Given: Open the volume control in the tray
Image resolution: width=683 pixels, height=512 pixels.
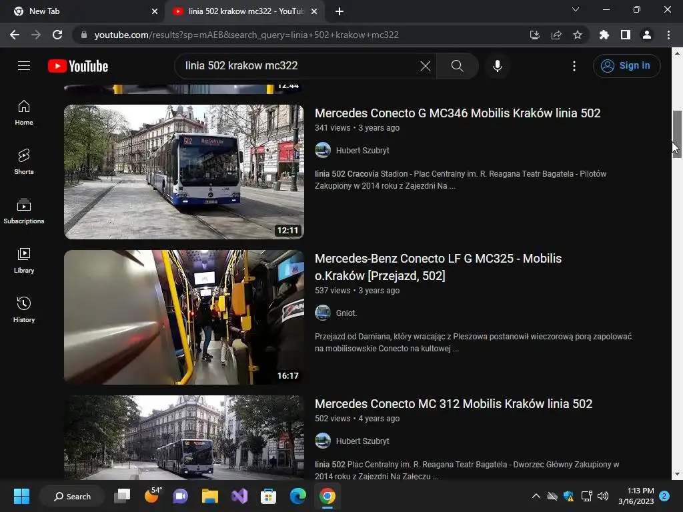Looking at the screenshot, I should coord(603,496).
